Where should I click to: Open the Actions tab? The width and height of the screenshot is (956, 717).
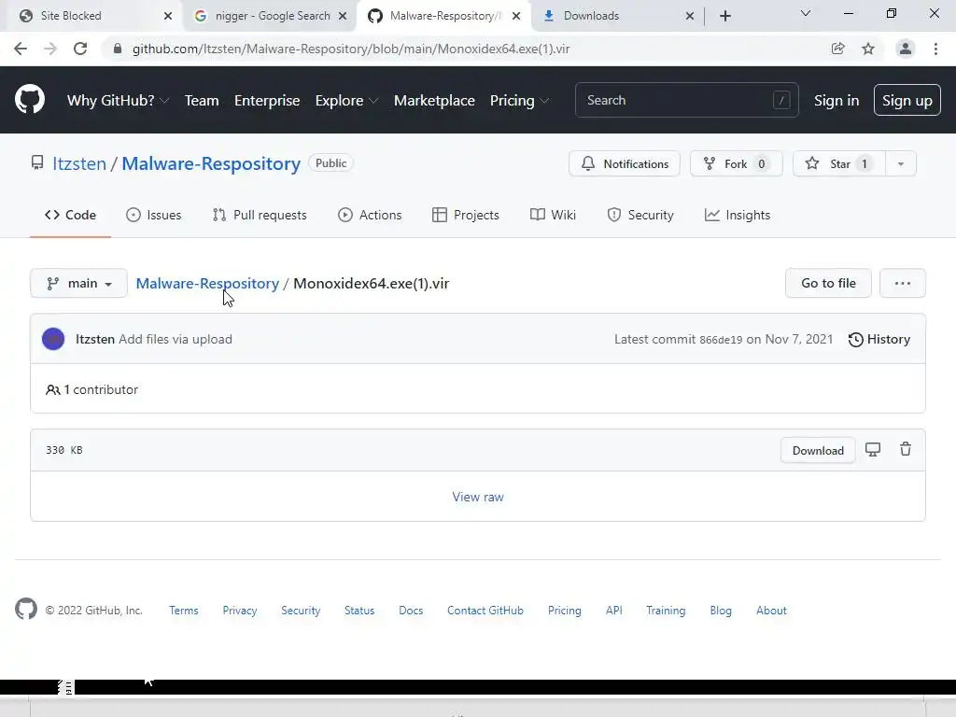370,215
